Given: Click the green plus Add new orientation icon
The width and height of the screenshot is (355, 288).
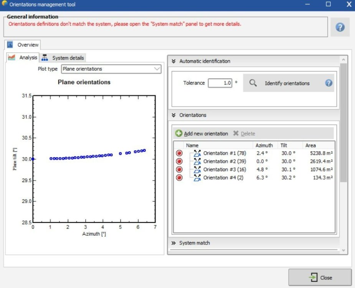Looking at the screenshot, I should [179, 134].
